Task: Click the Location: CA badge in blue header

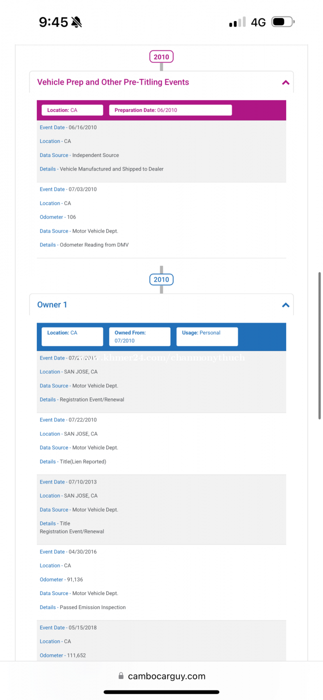Action: tap(72, 336)
